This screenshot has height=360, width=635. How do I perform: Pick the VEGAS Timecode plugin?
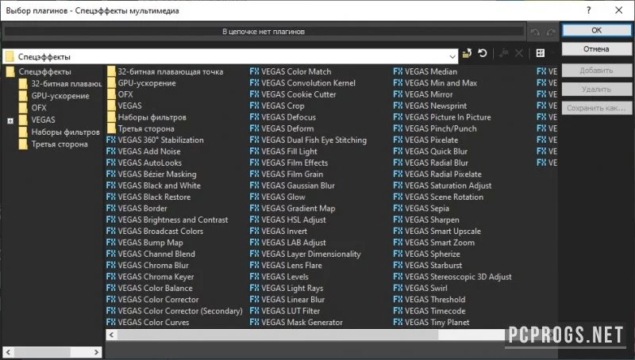coord(429,311)
